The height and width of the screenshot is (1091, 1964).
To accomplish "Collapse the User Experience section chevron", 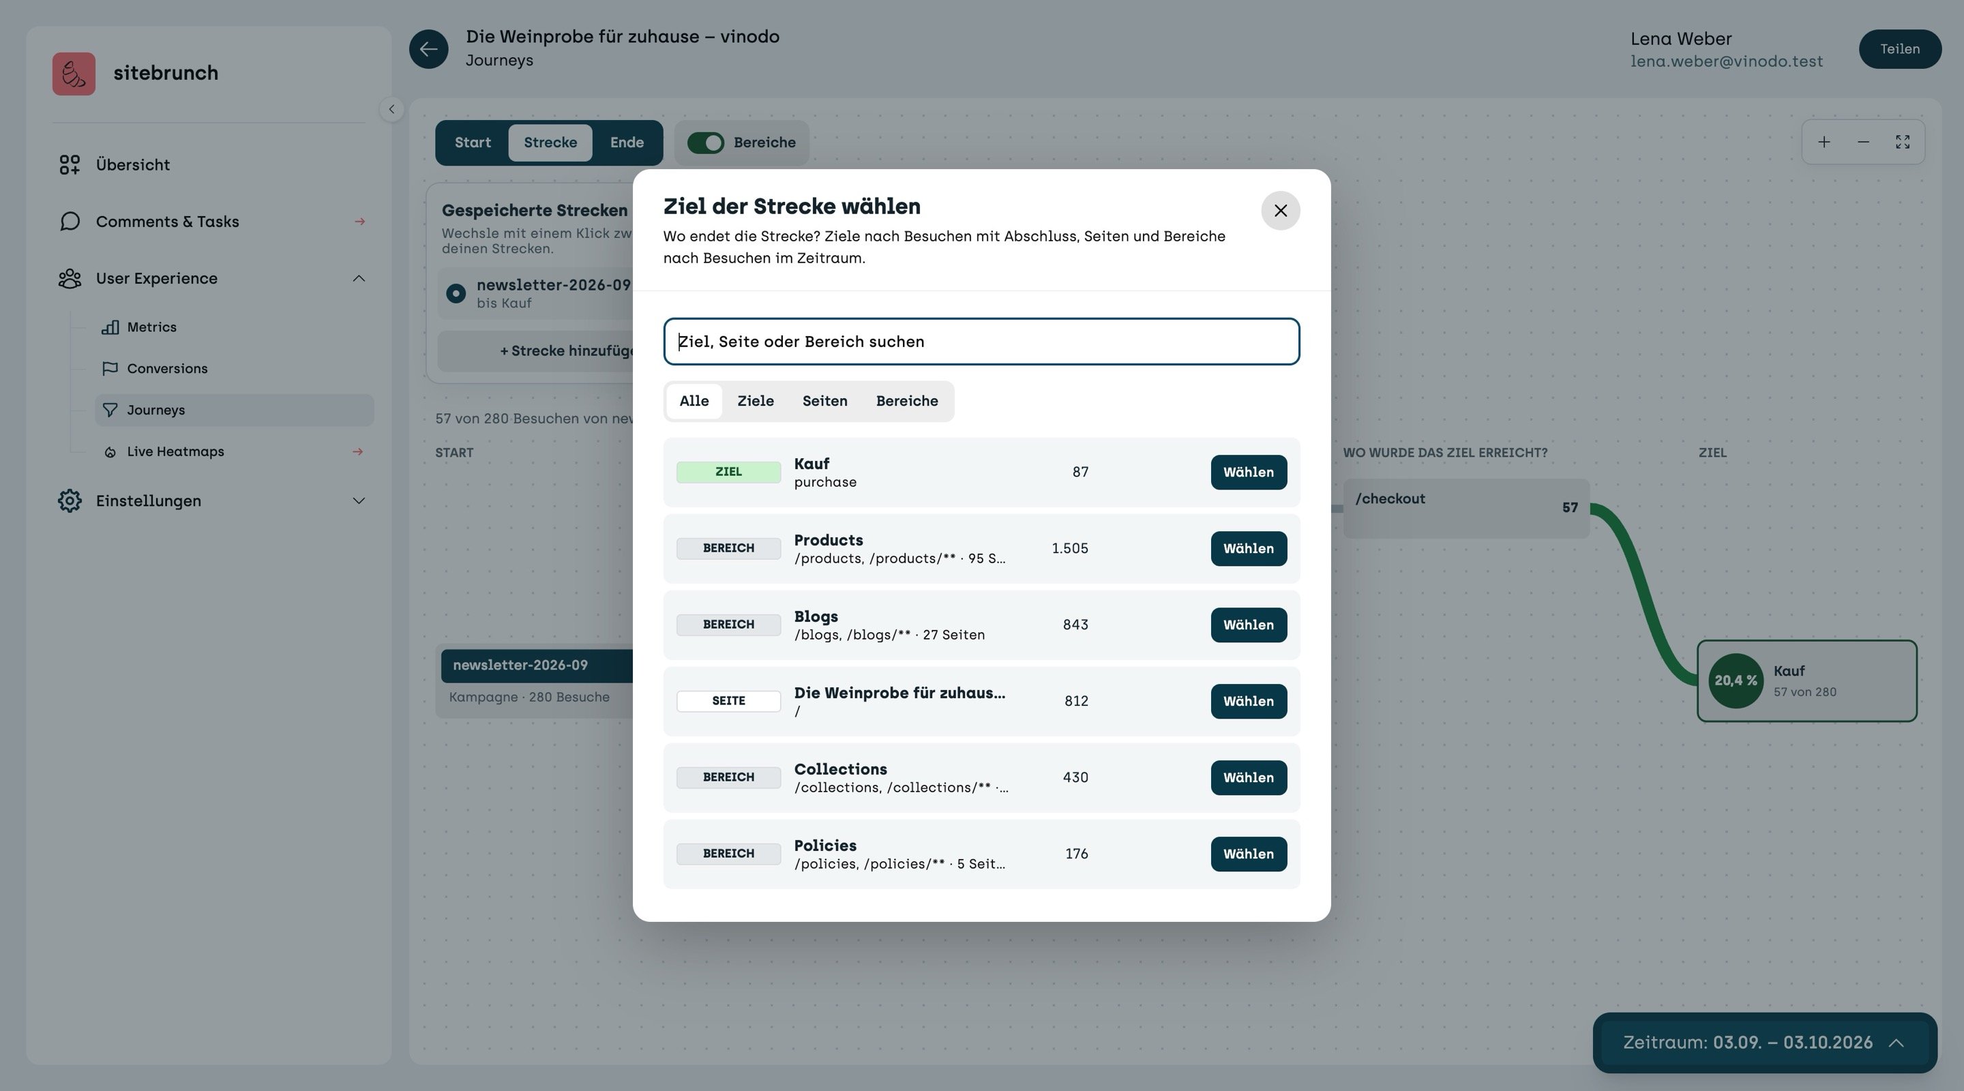I will tap(358, 278).
